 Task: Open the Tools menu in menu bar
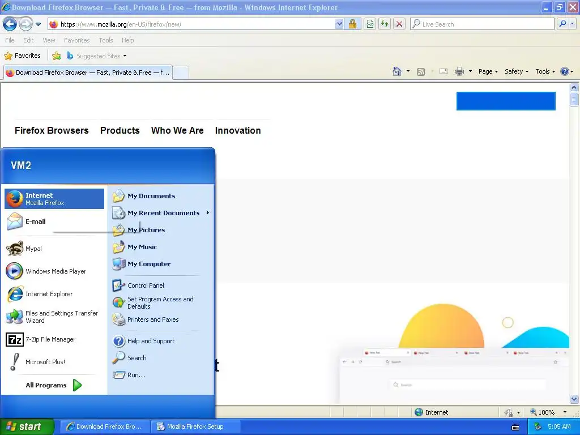point(106,40)
